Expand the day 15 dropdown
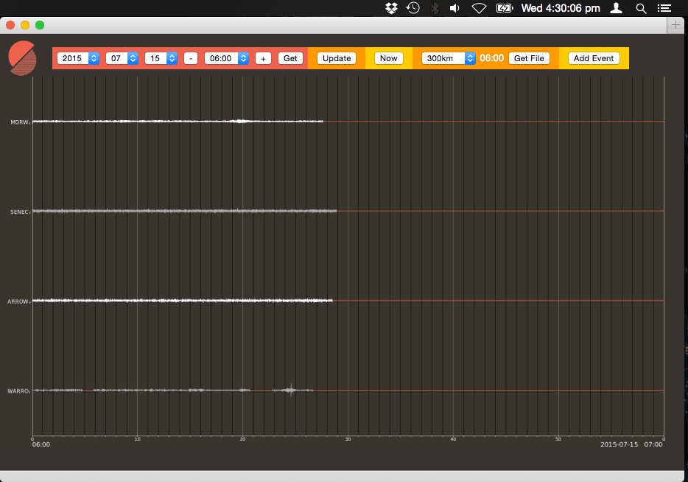 click(161, 58)
